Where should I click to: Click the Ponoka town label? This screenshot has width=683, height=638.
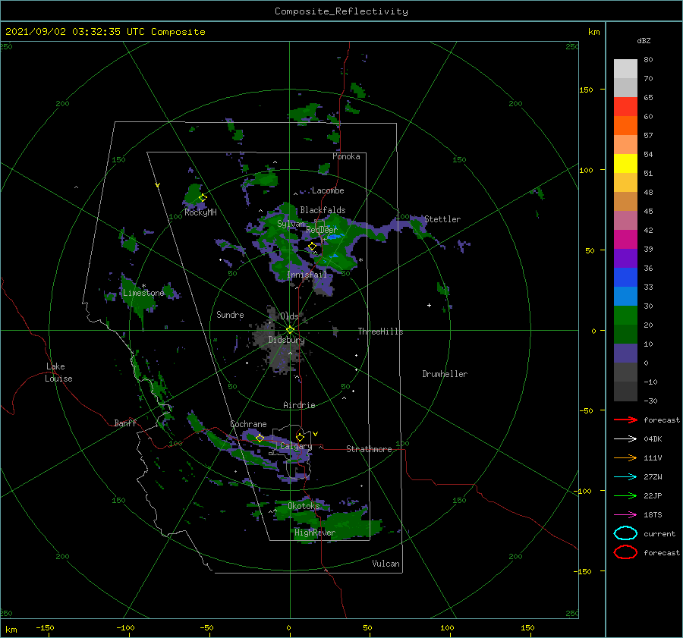pyautogui.click(x=346, y=156)
